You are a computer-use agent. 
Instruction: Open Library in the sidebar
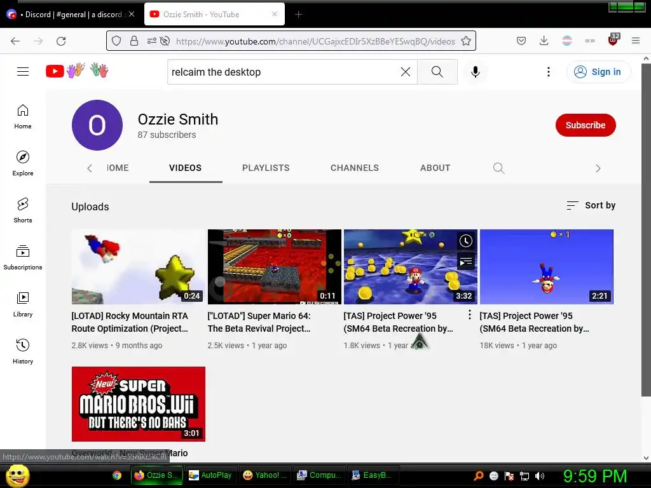[23, 304]
